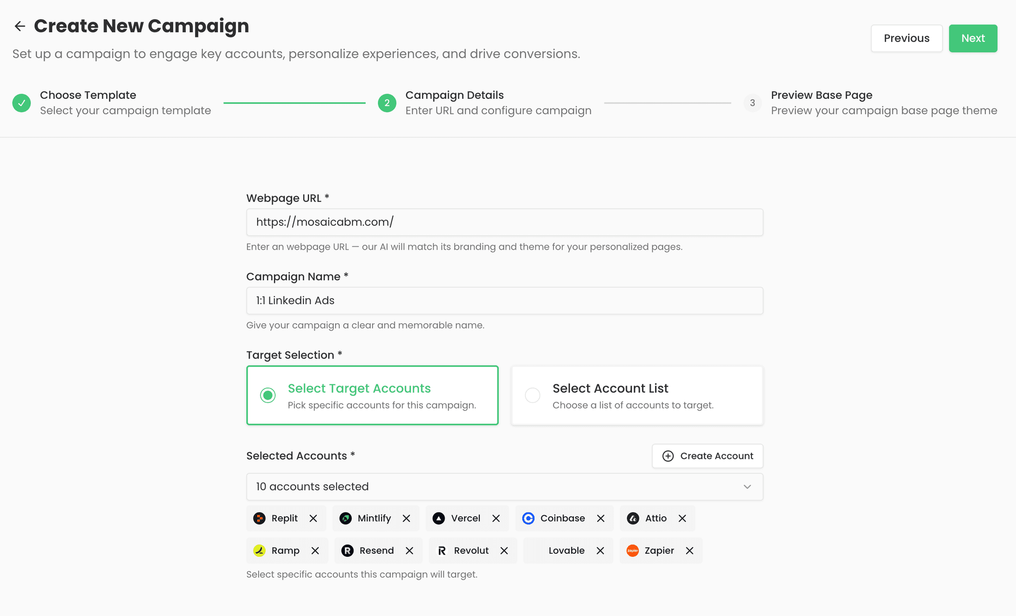This screenshot has width=1016, height=616.
Task: Focus the Campaign Name input field
Action: pyautogui.click(x=504, y=300)
